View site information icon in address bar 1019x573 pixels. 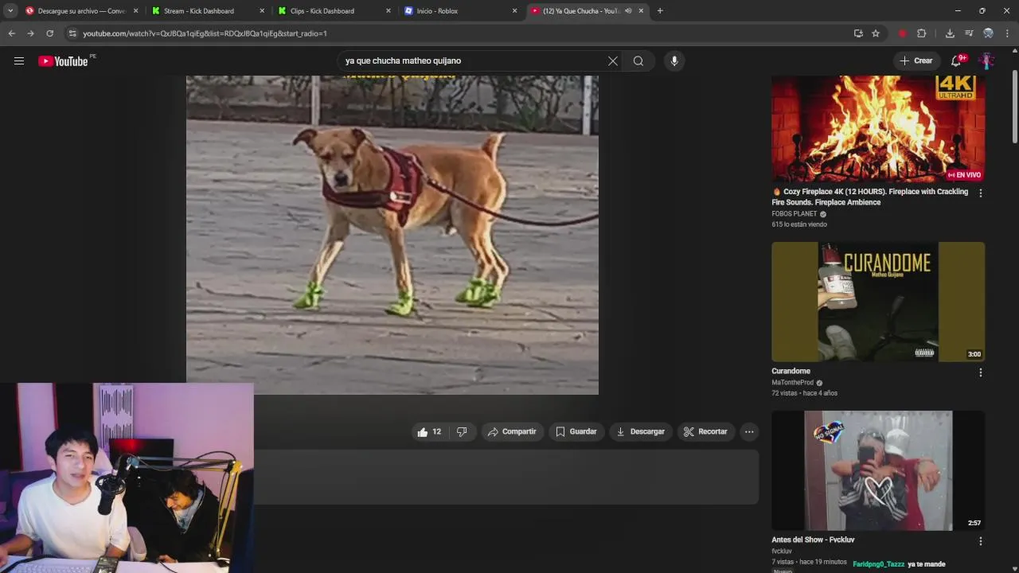(x=72, y=33)
